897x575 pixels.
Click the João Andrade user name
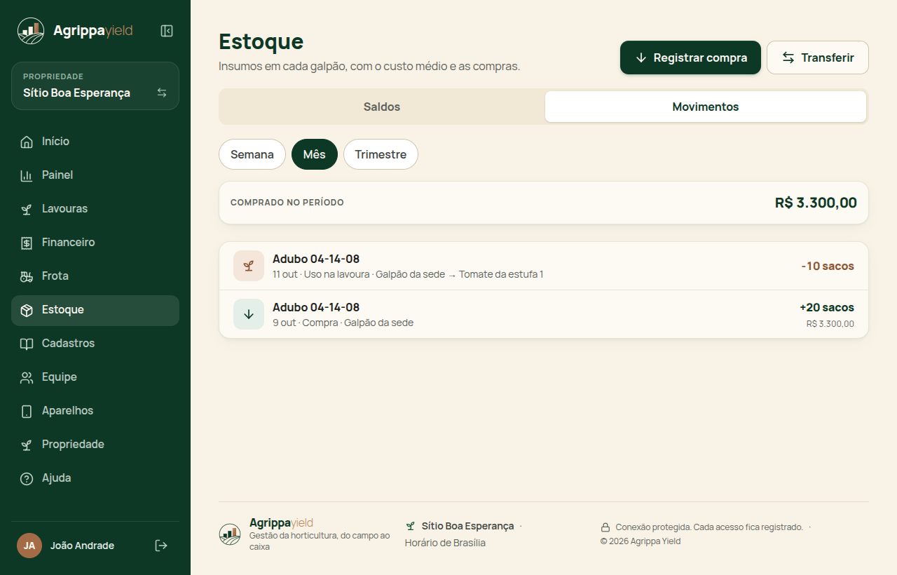click(82, 546)
